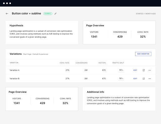
Task: Select the Variation A row name
Action: pos(14,70)
